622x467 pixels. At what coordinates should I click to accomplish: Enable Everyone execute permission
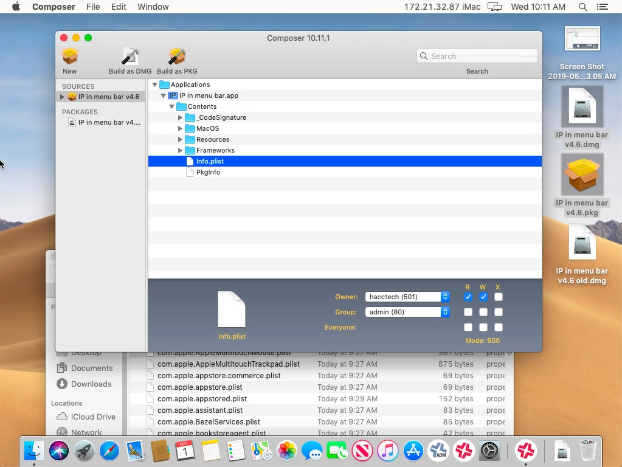[x=498, y=327]
